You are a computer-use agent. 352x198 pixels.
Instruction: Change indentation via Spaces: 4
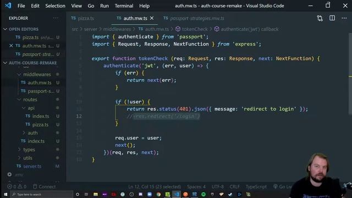[x=196, y=187]
